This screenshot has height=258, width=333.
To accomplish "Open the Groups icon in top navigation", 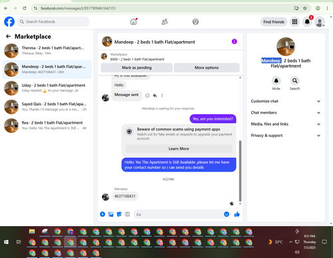I will 196,22.
